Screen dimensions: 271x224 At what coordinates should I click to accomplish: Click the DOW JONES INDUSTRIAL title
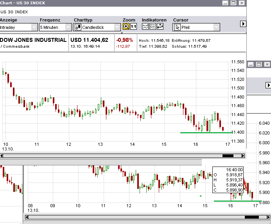(x=33, y=40)
